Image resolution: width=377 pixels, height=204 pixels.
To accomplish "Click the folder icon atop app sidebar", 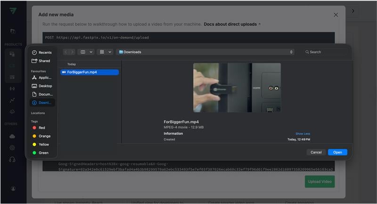I will click(x=13, y=31).
